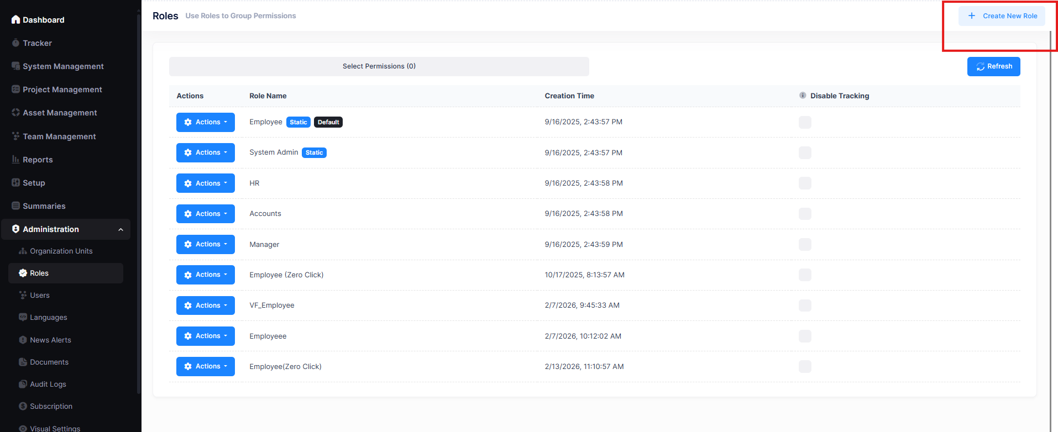Click the Administration shield icon

pos(15,229)
